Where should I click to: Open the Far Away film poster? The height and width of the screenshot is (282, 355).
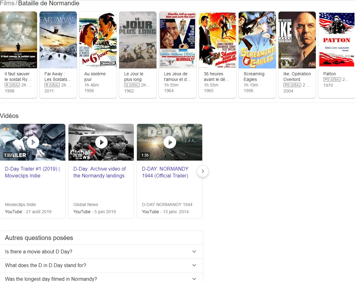coord(58,40)
